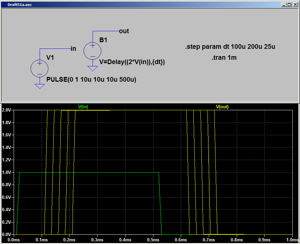Click the V1 component name
300x244 pixels.
(x=50, y=57)
